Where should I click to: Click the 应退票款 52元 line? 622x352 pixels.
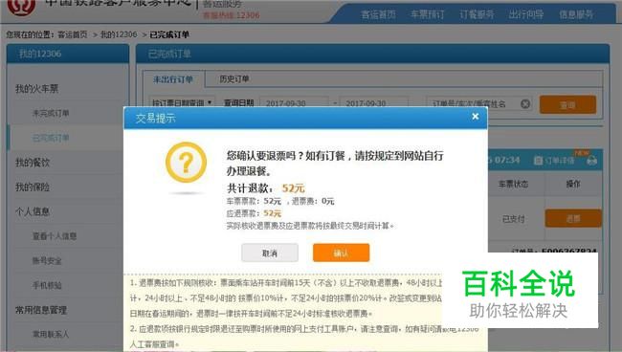click(x=254, y=213)
